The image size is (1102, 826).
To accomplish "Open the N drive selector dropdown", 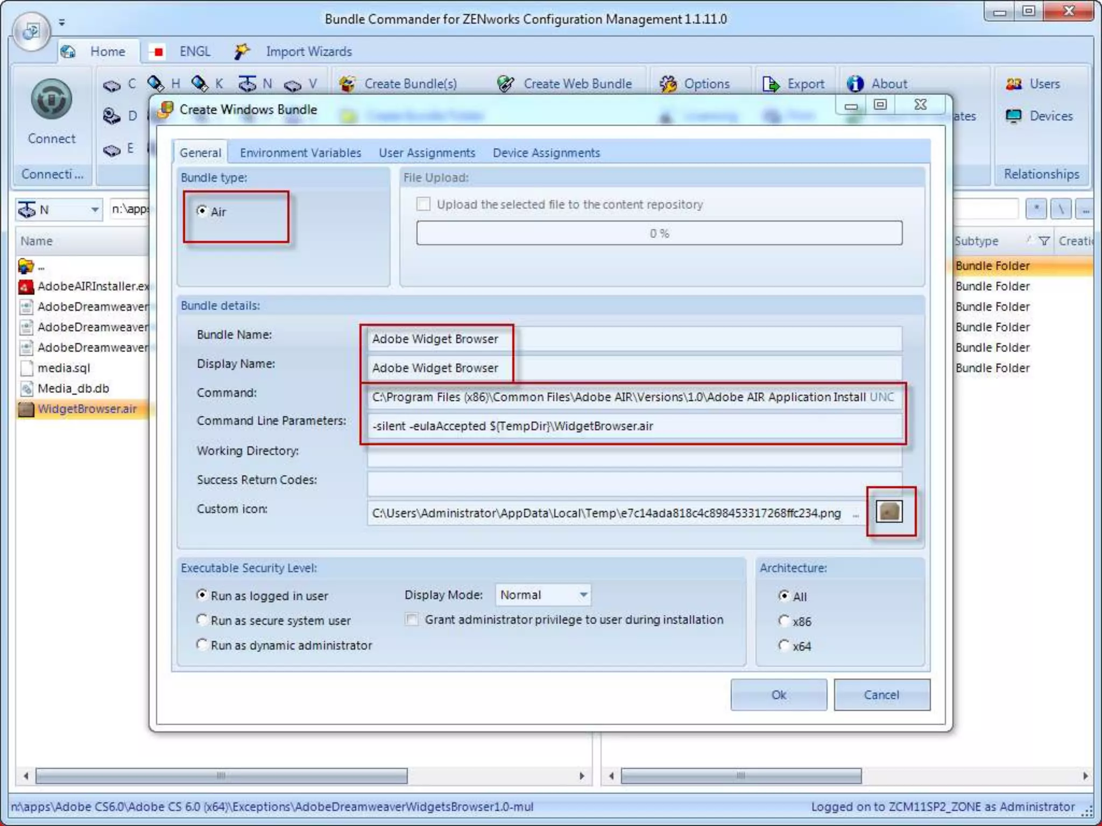I will coord(94,209).
